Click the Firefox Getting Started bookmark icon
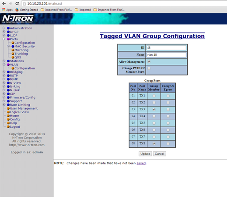The image size is (227, 197). 17,10
